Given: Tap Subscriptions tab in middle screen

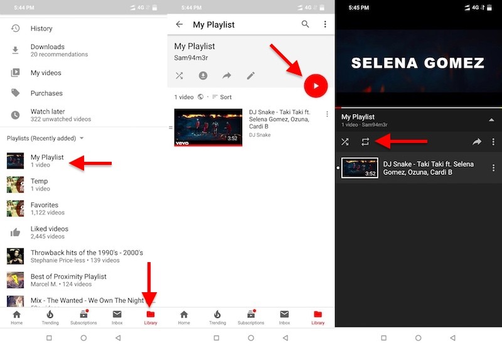Looking at the screenshot, I should tap(251, 318).
